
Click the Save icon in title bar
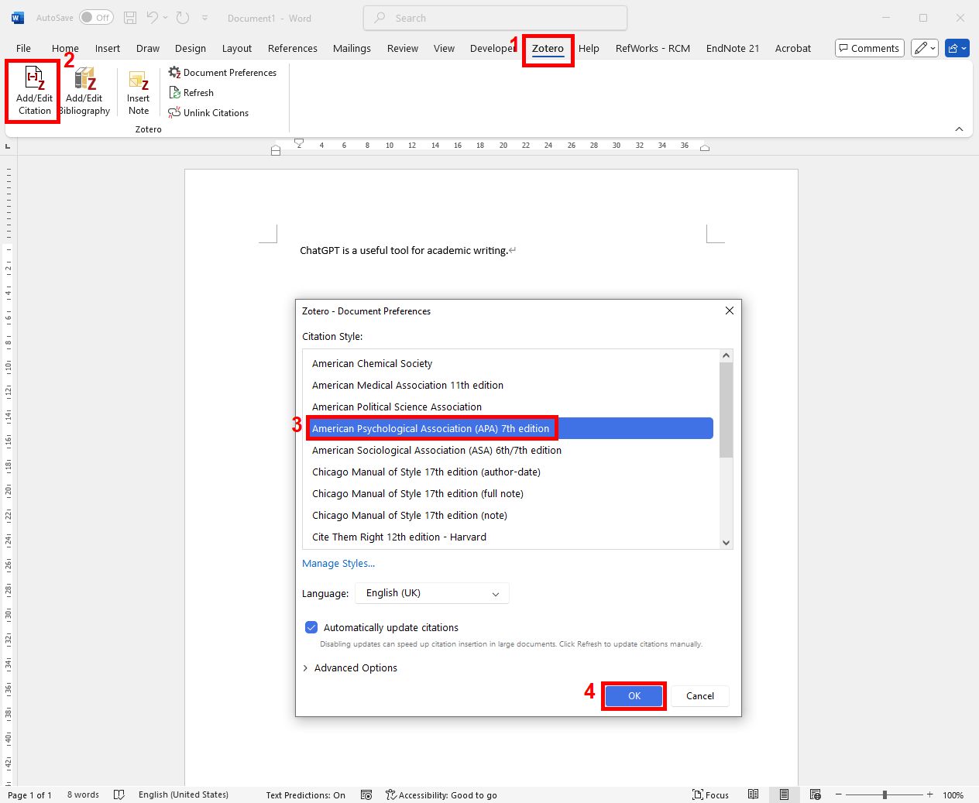(x=130, y=18)
